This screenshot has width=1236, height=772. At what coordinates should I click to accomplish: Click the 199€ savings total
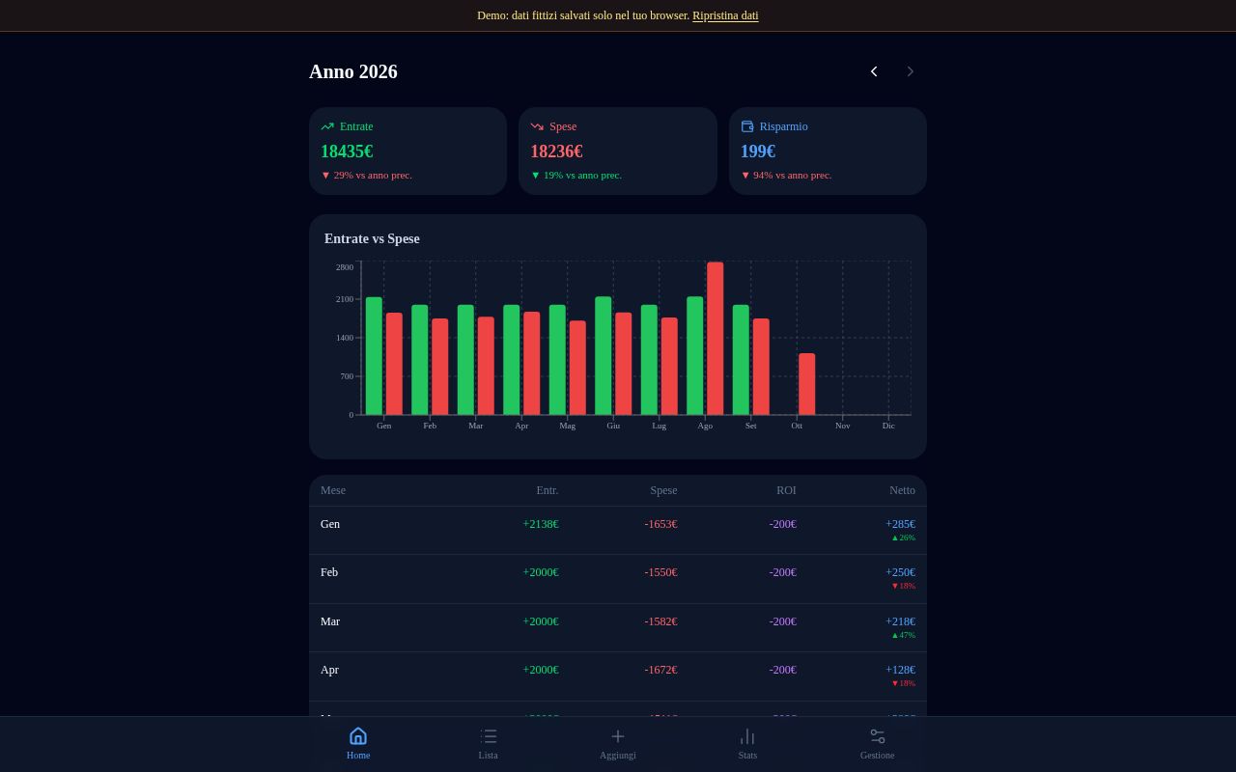click(758, 152)
